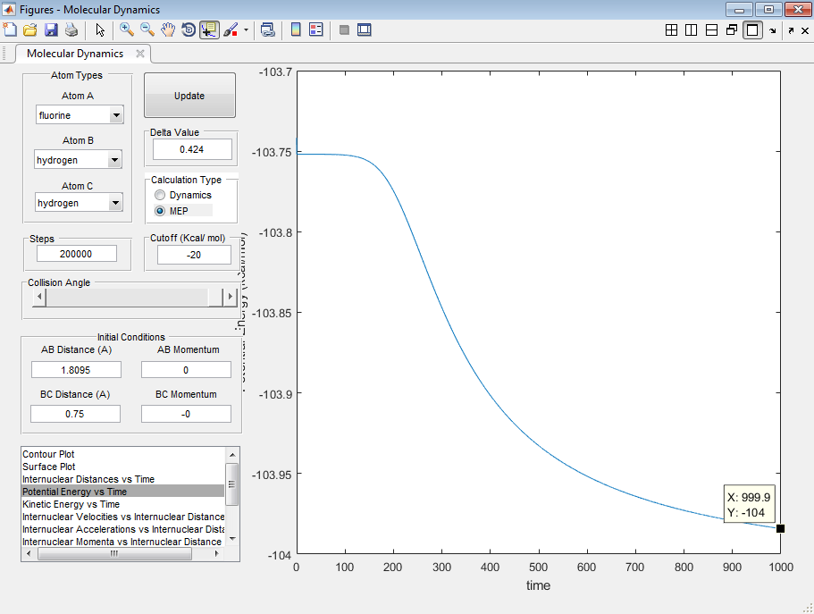Open the Atom A fluorine dropdown
Viewport: 814px width, 614px height.
pyautogui.click(x=115, y=115)
